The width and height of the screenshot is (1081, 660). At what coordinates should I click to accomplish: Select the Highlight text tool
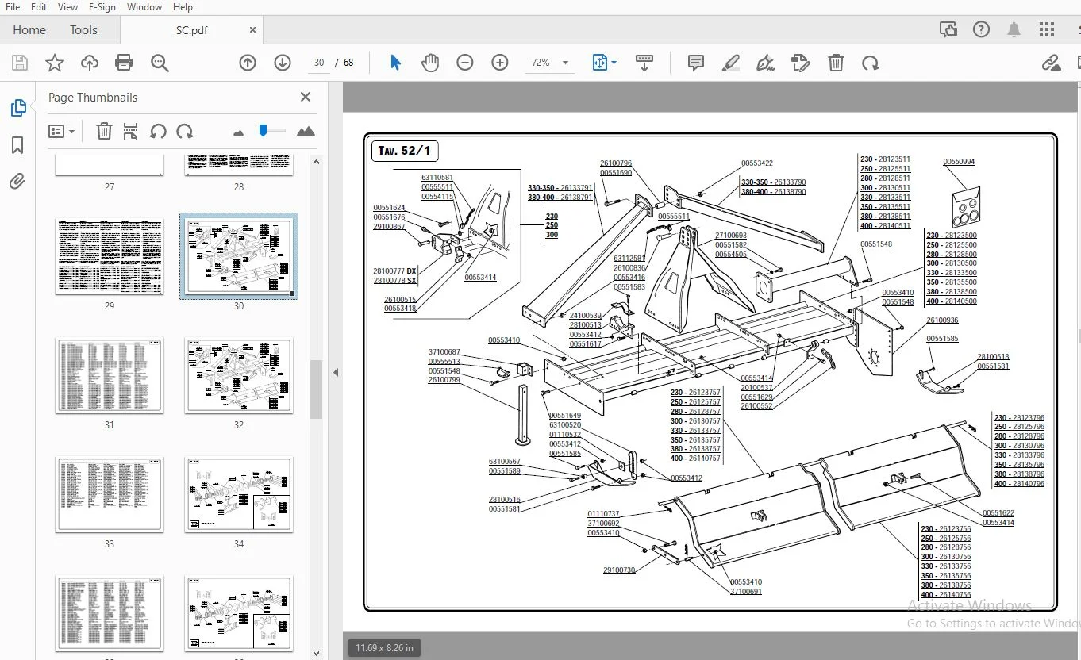pyautogui.click(x=731, y=63)
